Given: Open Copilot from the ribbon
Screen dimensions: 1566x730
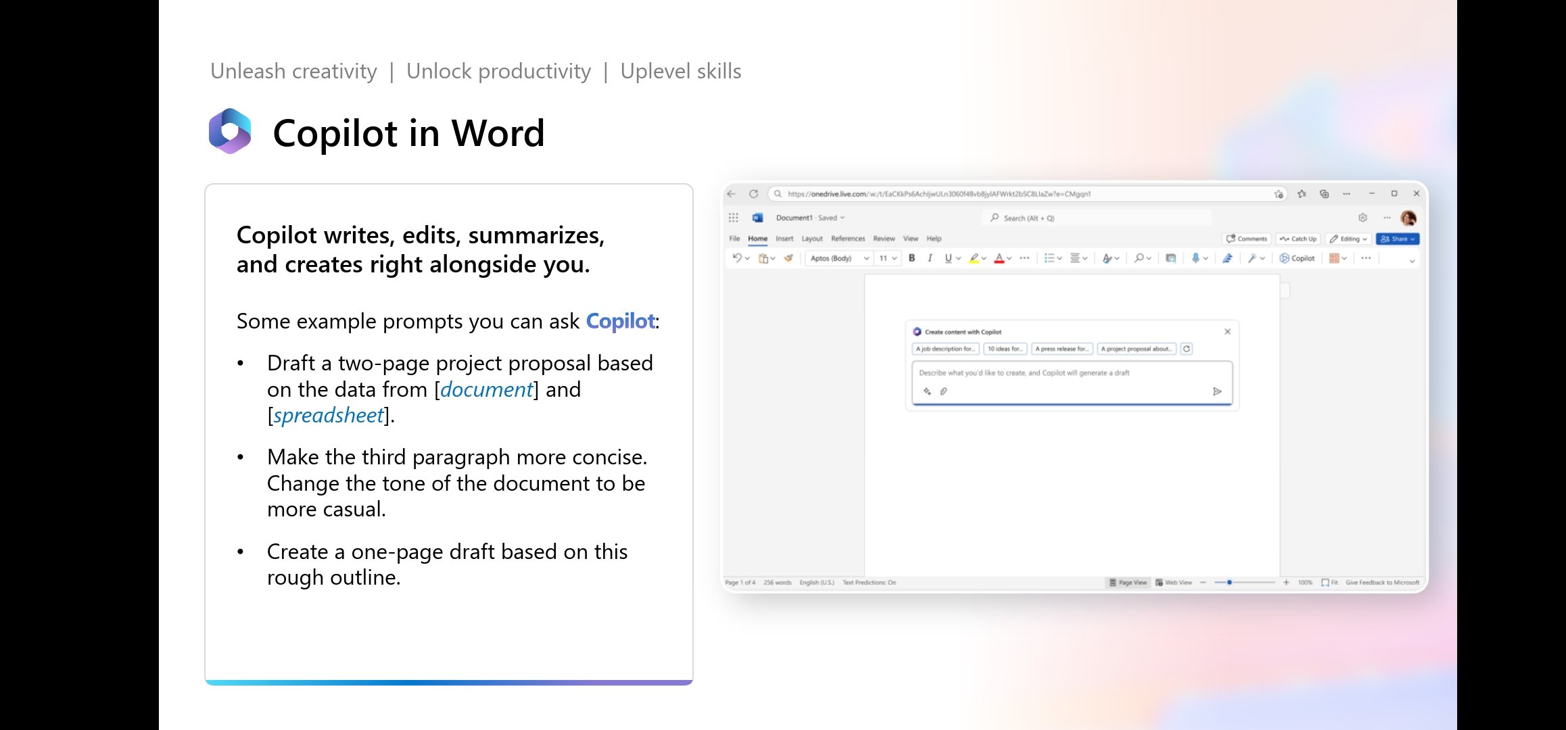Looking at the screenshot, I should click(x=1297, y=258).
